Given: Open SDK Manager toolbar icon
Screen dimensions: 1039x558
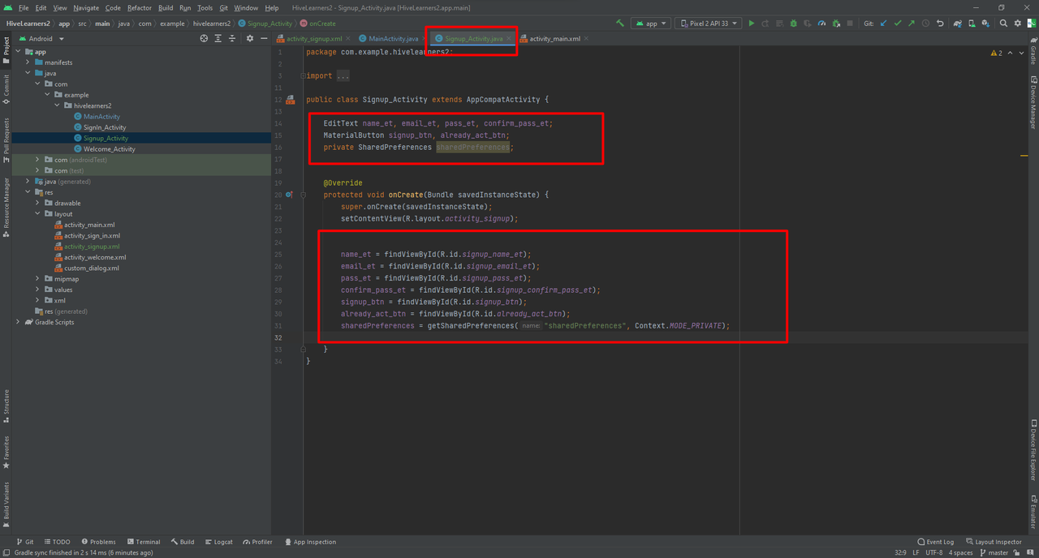Looking at the screenshot, I should click(985, 24).
